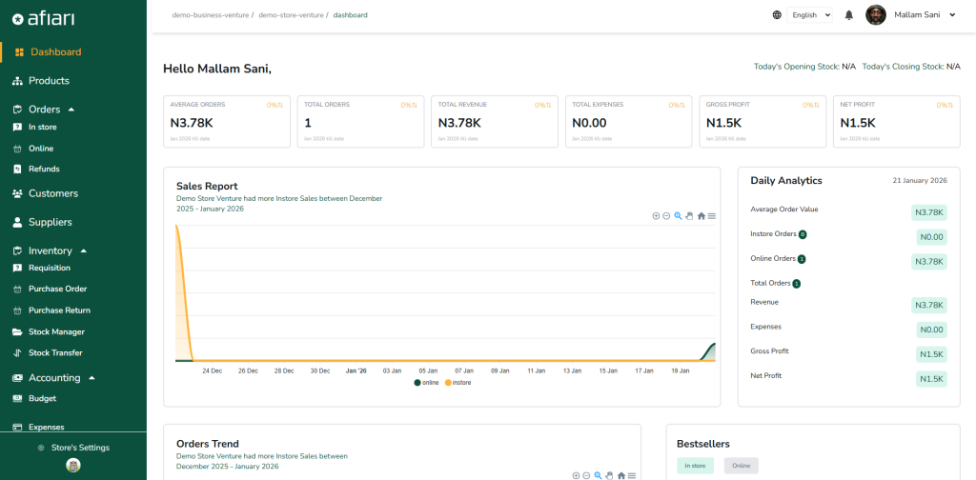Reset Sales Report chart zoom with home icon
Screen dimensions: 976x480
click(x=701, y=216)
